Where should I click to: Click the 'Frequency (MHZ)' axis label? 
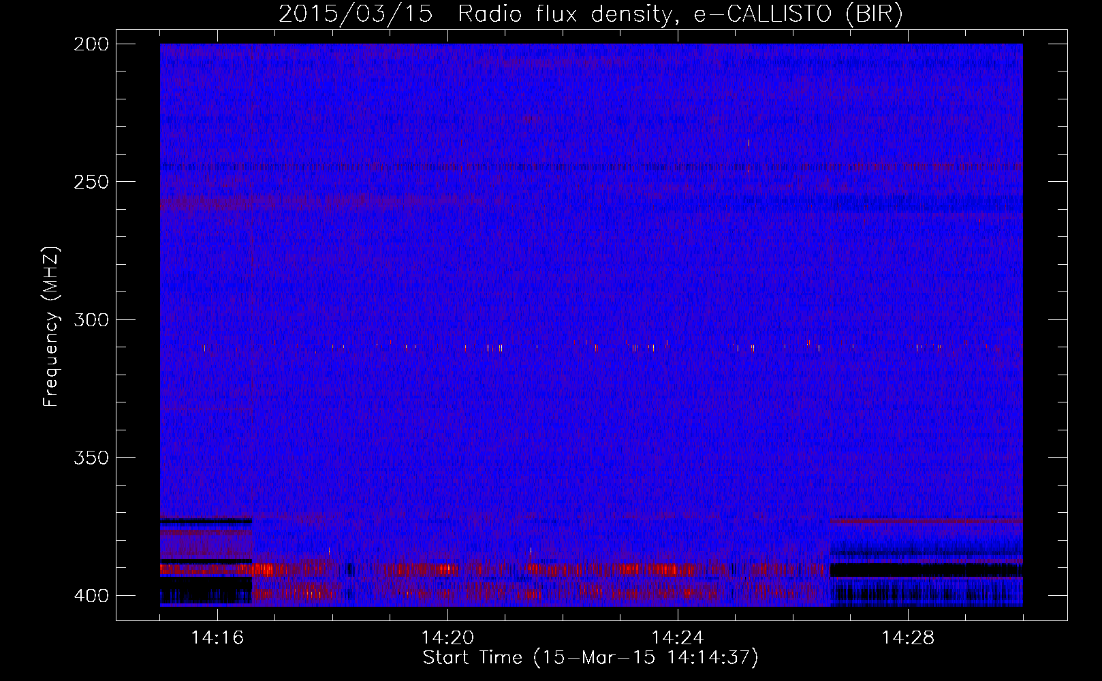point(51,327)
